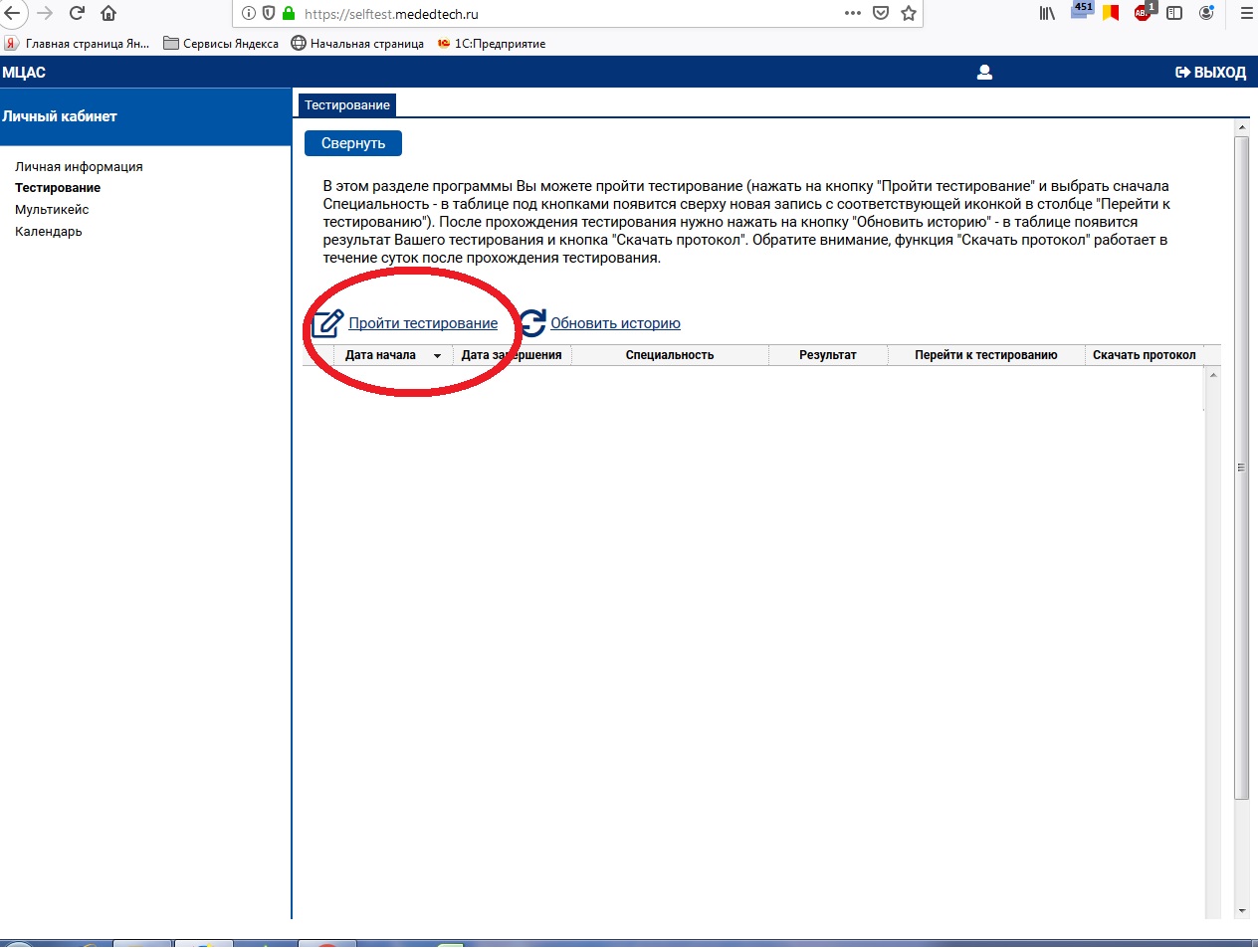Toggle the browser sidebar view icon
The width and height of the screenshot is (1258, 949).
coord(1174,14)
